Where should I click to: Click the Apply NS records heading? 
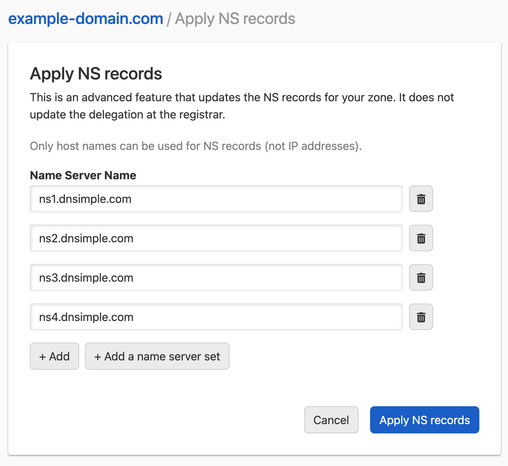96,74
